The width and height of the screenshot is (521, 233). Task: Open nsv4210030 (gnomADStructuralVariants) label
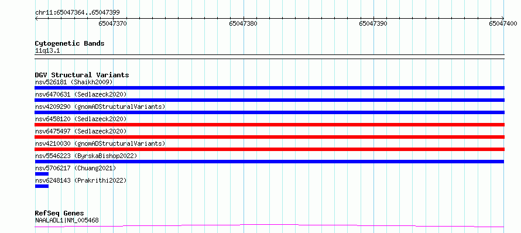[100, 143]
